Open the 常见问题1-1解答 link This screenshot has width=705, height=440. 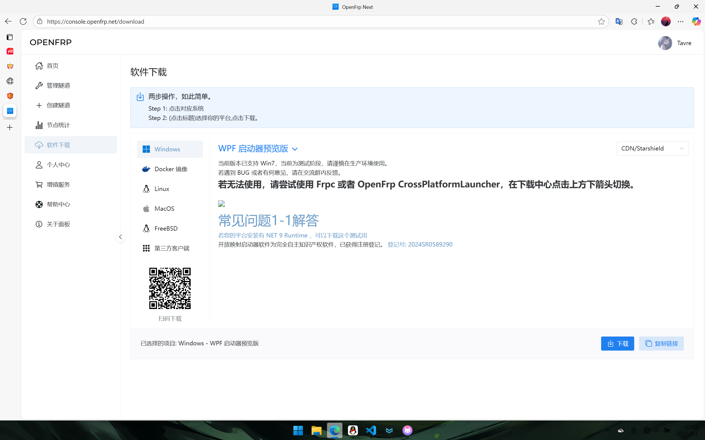tap(268, 220)
